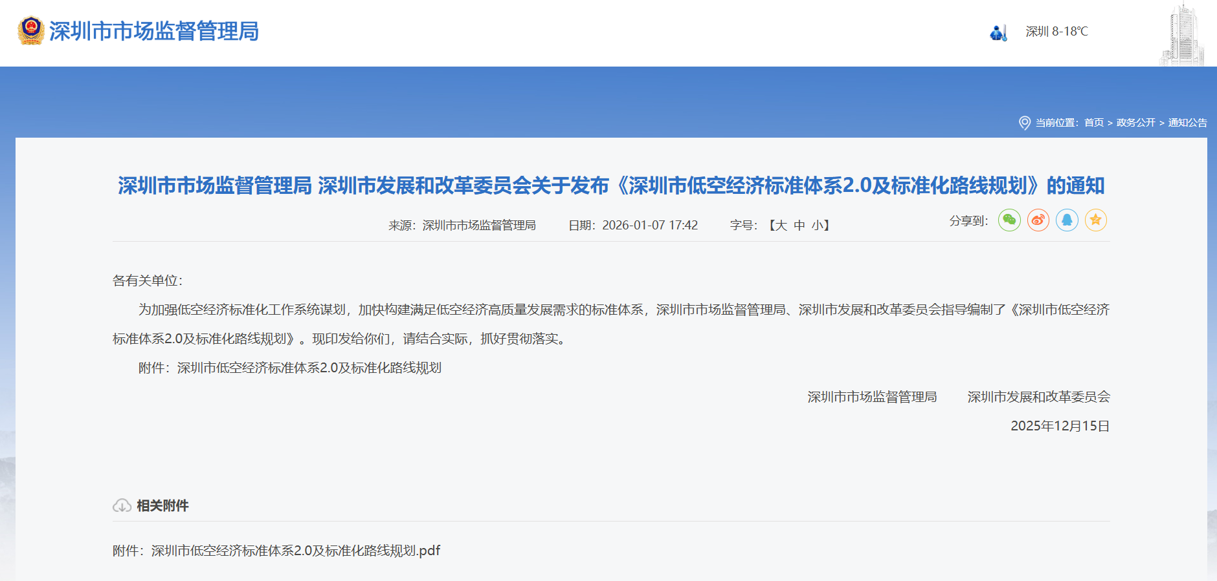Click the 深圳市市场监督管理局 signature in the body
Viewport: 1217px width, 581px height.
(872, 397)
